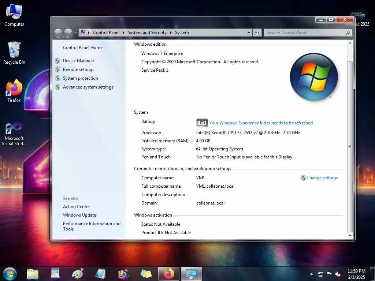Viewport: 375px width, 281px height.
Task: Show hidden tray icons arrow
Action: tap(311, 274)
